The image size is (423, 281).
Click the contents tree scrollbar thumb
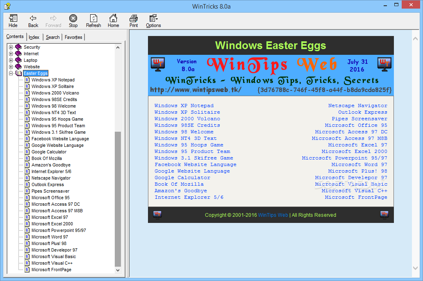118,199
